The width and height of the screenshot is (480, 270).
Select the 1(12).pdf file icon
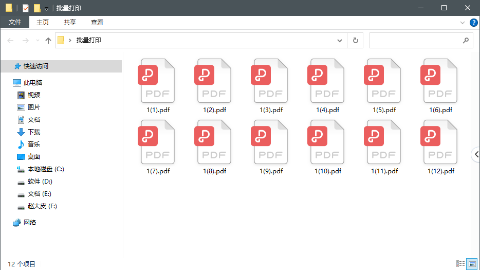(x=439, y=142)
